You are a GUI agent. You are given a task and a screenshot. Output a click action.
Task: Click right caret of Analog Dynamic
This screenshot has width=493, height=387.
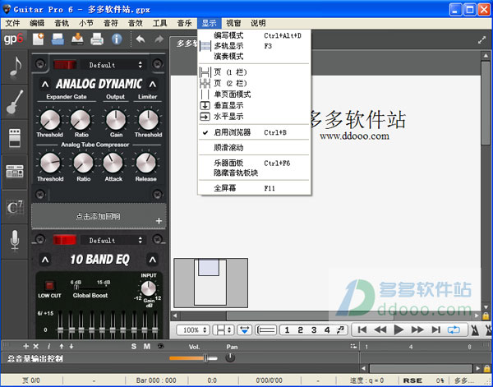[x=153, y=85]
